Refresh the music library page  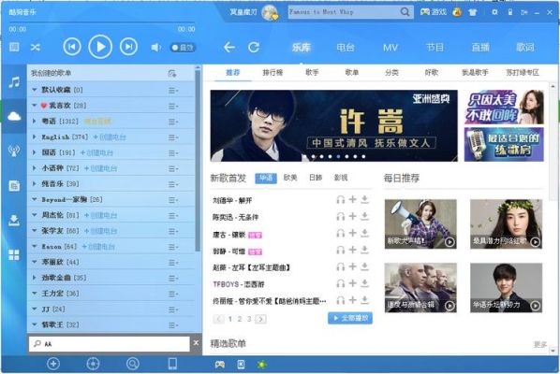(x=254, y=47)
